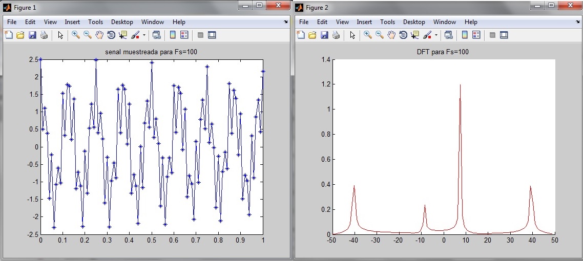Select Rotate 3D tool in Figure 1

(x=111, y=35)
